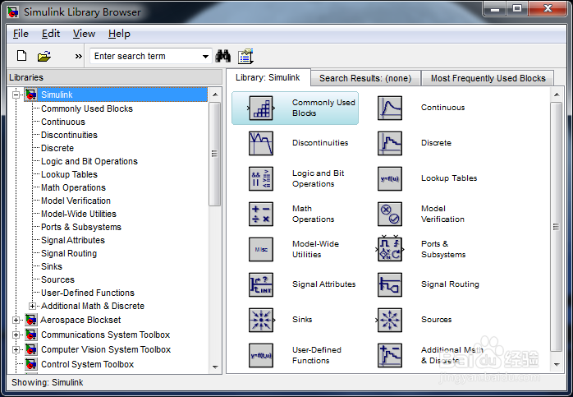
Task: Select User-Defined Functions tree item
Action: click(88, 293)
